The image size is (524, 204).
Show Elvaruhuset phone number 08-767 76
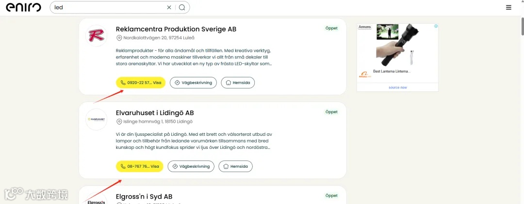[x=140, y=166]
